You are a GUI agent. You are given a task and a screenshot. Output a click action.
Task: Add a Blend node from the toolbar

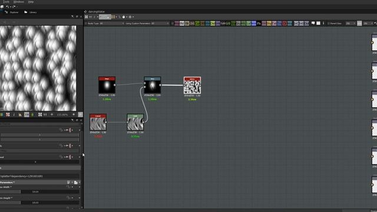182,24
